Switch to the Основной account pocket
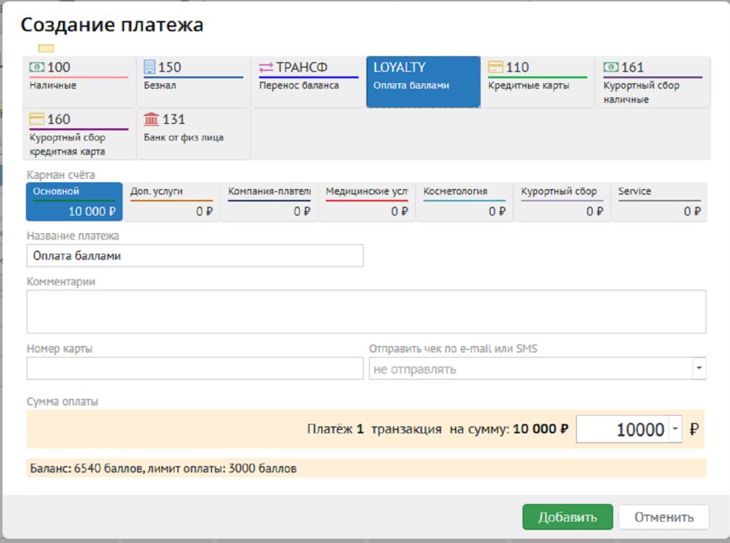730x543 pixels. click(74, 202)
